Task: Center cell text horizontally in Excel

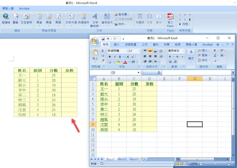Action: pyautogui.click(x=150, y=56)
